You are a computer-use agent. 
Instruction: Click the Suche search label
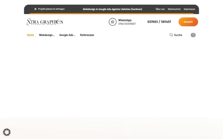(x=178, y=35)
